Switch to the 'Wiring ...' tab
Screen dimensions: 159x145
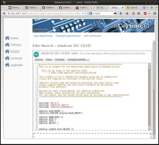(x=15, y=8)
